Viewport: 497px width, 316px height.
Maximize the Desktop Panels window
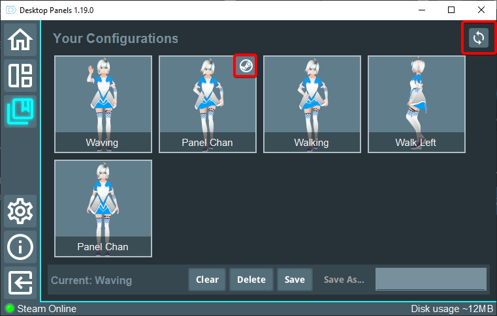point(451,10)
